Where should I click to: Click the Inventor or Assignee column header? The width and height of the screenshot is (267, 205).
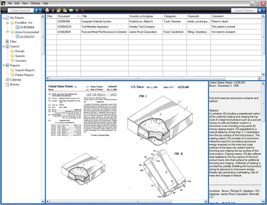tap(146, 16)
